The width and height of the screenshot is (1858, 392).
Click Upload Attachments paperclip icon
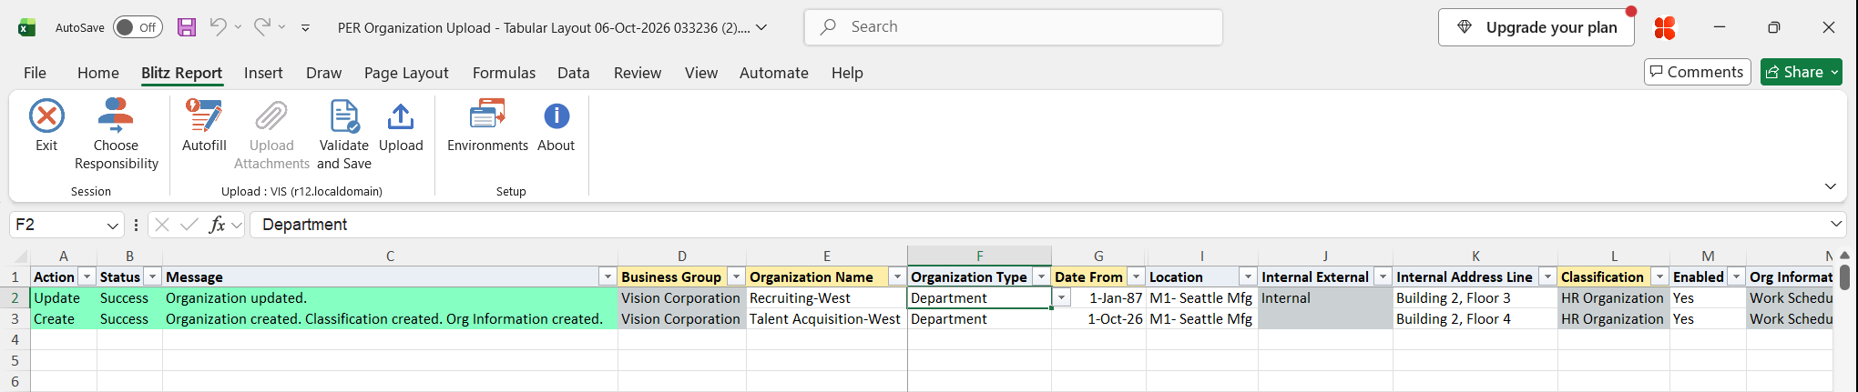tap(271, 116)
